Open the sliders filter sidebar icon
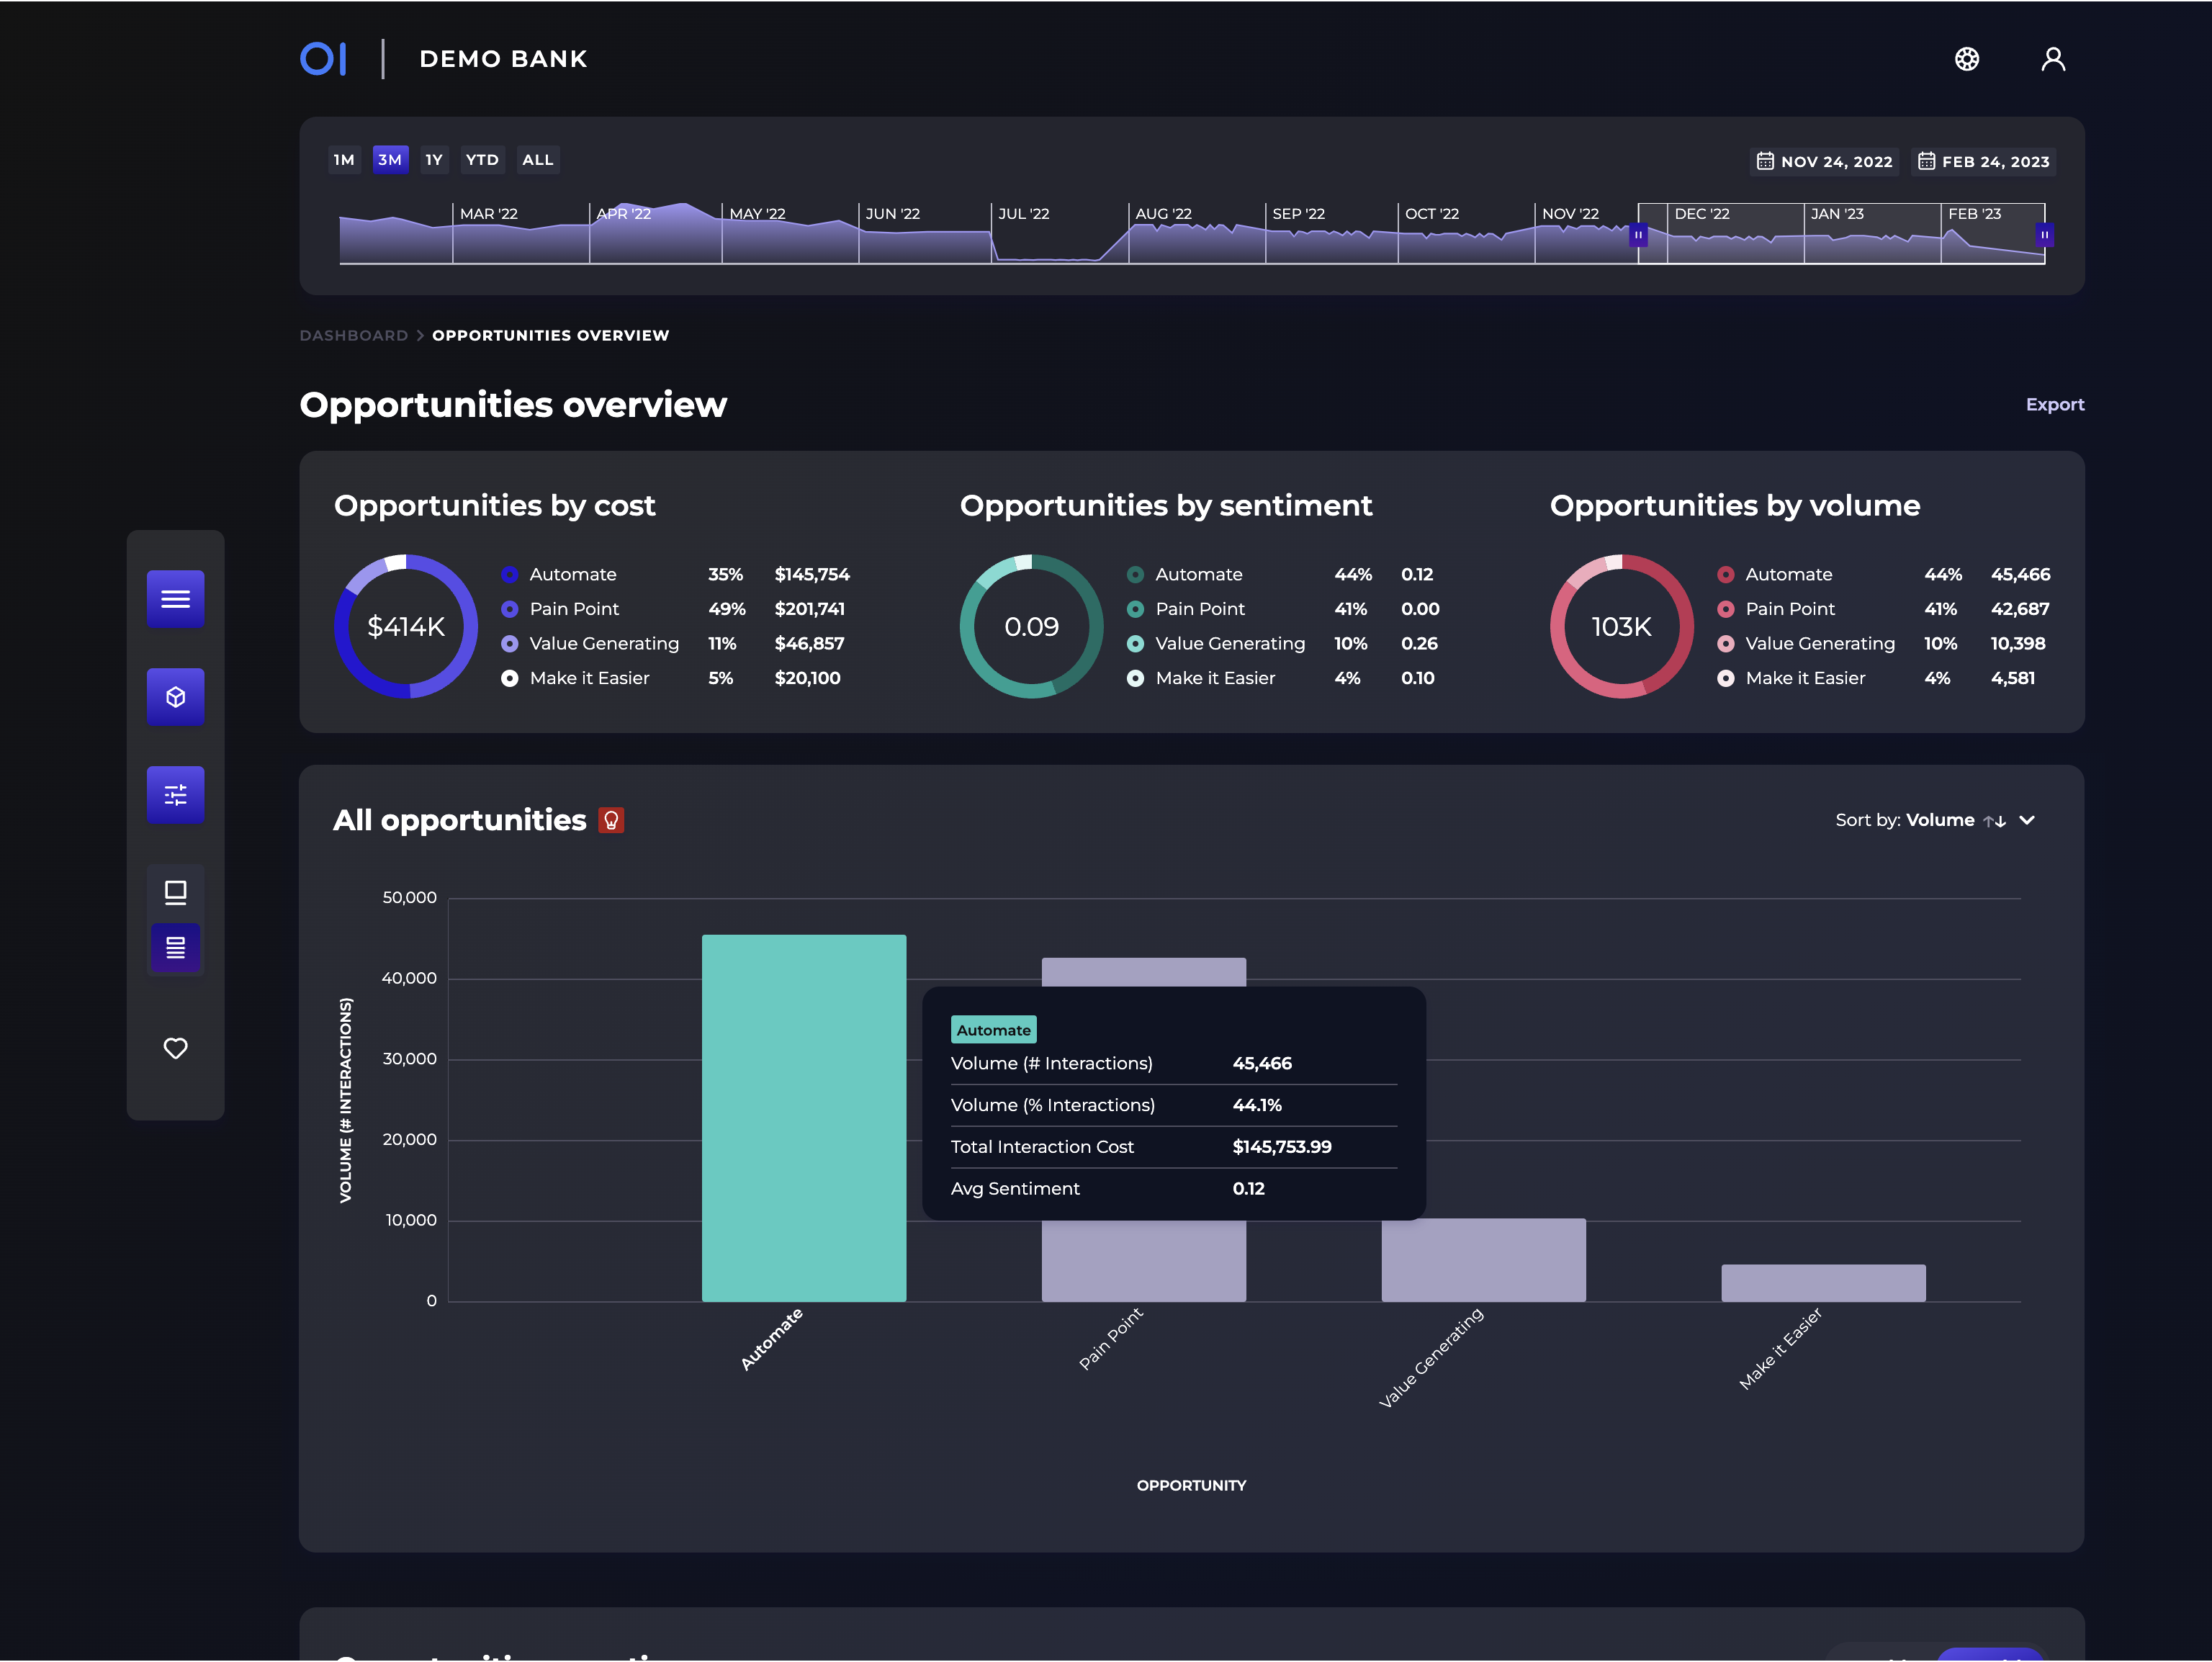Screen dimensions: 2212x1662 (176, 795)
